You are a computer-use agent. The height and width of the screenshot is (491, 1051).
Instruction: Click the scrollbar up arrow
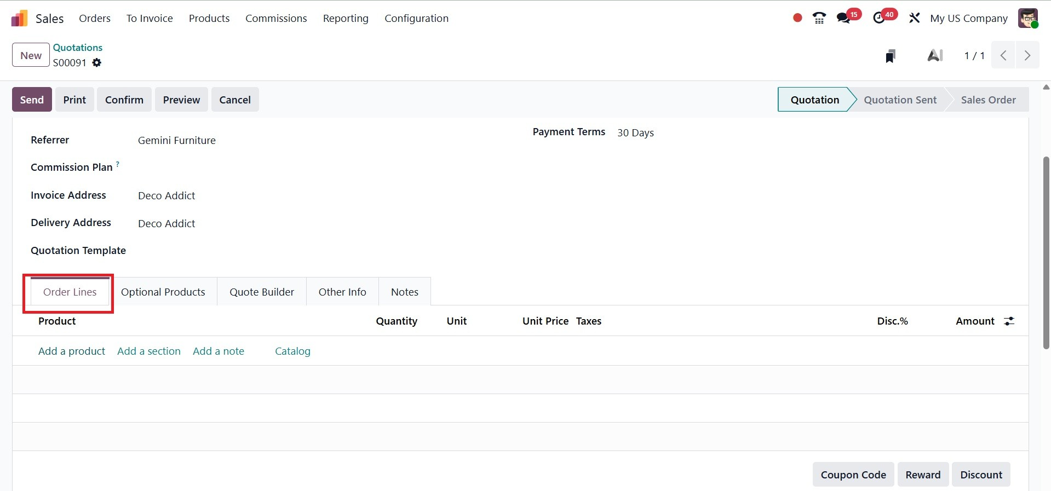[x=1046, y=87]
